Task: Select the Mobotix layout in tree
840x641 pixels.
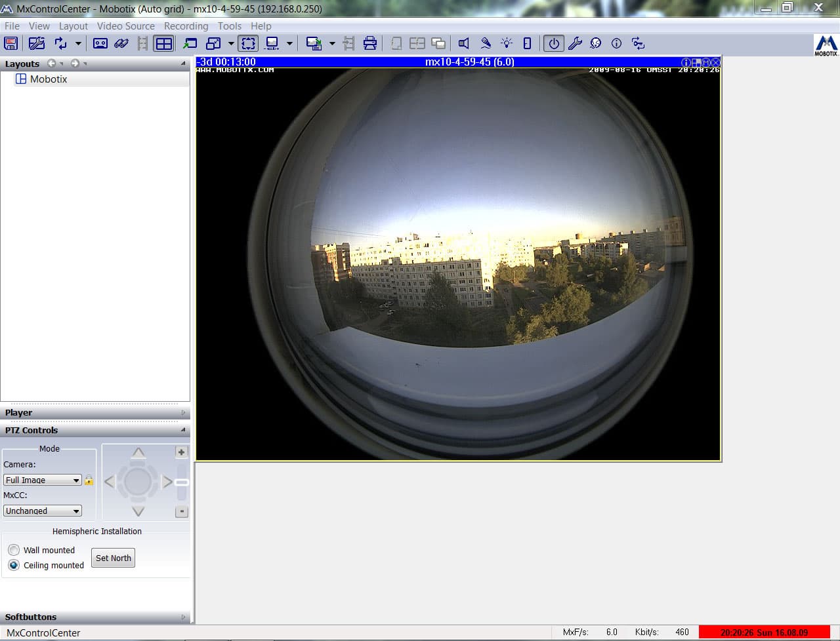Action: tap(49, 79)
